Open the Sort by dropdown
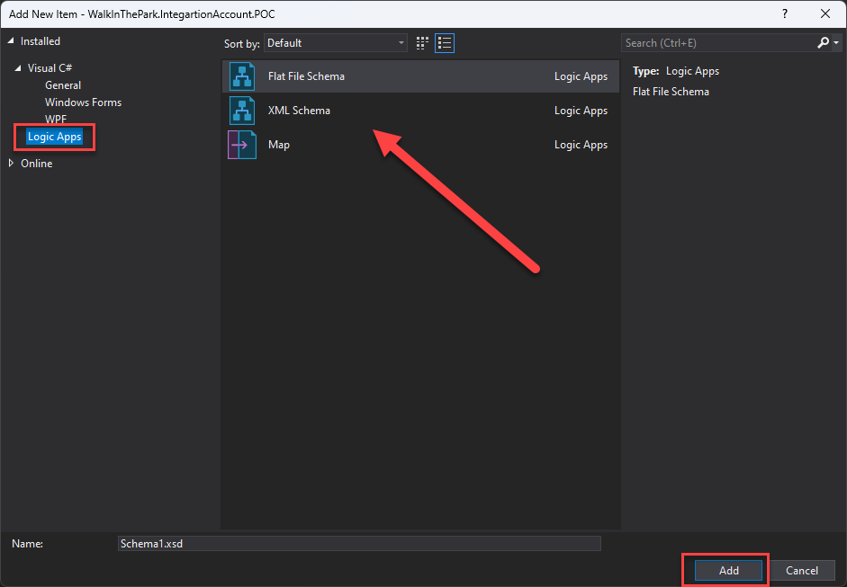The width and height of the screenshot is (847, 587). coord(336,43)
